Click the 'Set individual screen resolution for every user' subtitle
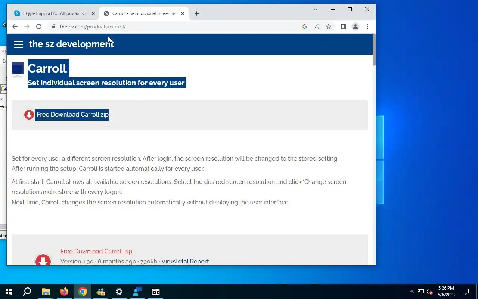This screenshot has width=478, height=299. (106, 83)
